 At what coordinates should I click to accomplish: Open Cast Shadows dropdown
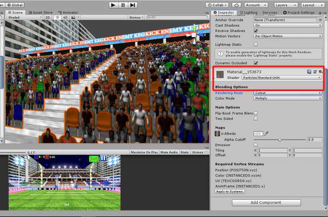[288, 25]
